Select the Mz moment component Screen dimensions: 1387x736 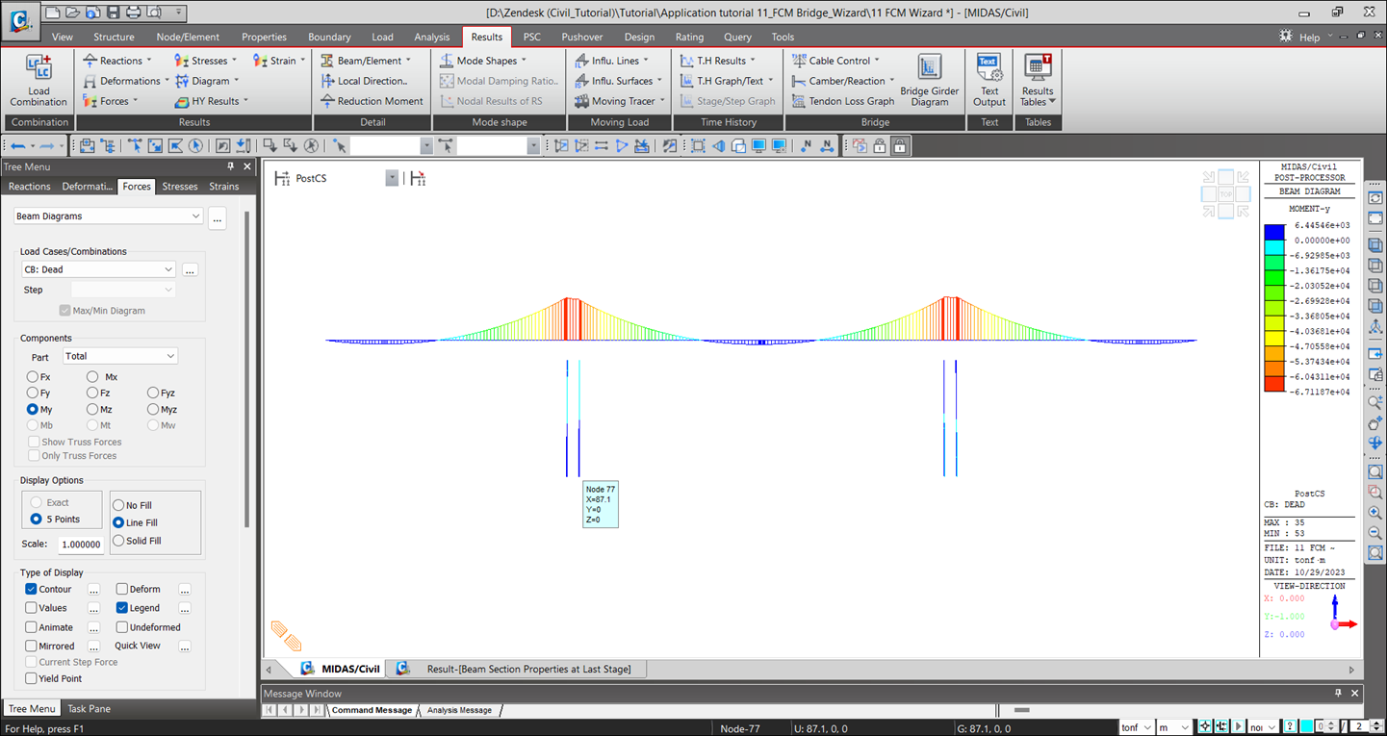click(92, 410)
